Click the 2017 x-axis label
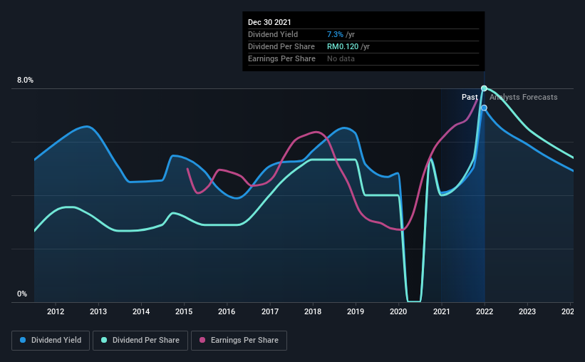Image resolution: width=585 pixels, height=362 pixels. pos(270,311)
